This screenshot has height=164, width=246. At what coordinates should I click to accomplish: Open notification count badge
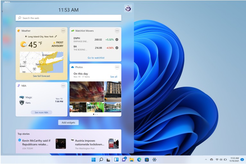tap(242, 160)
